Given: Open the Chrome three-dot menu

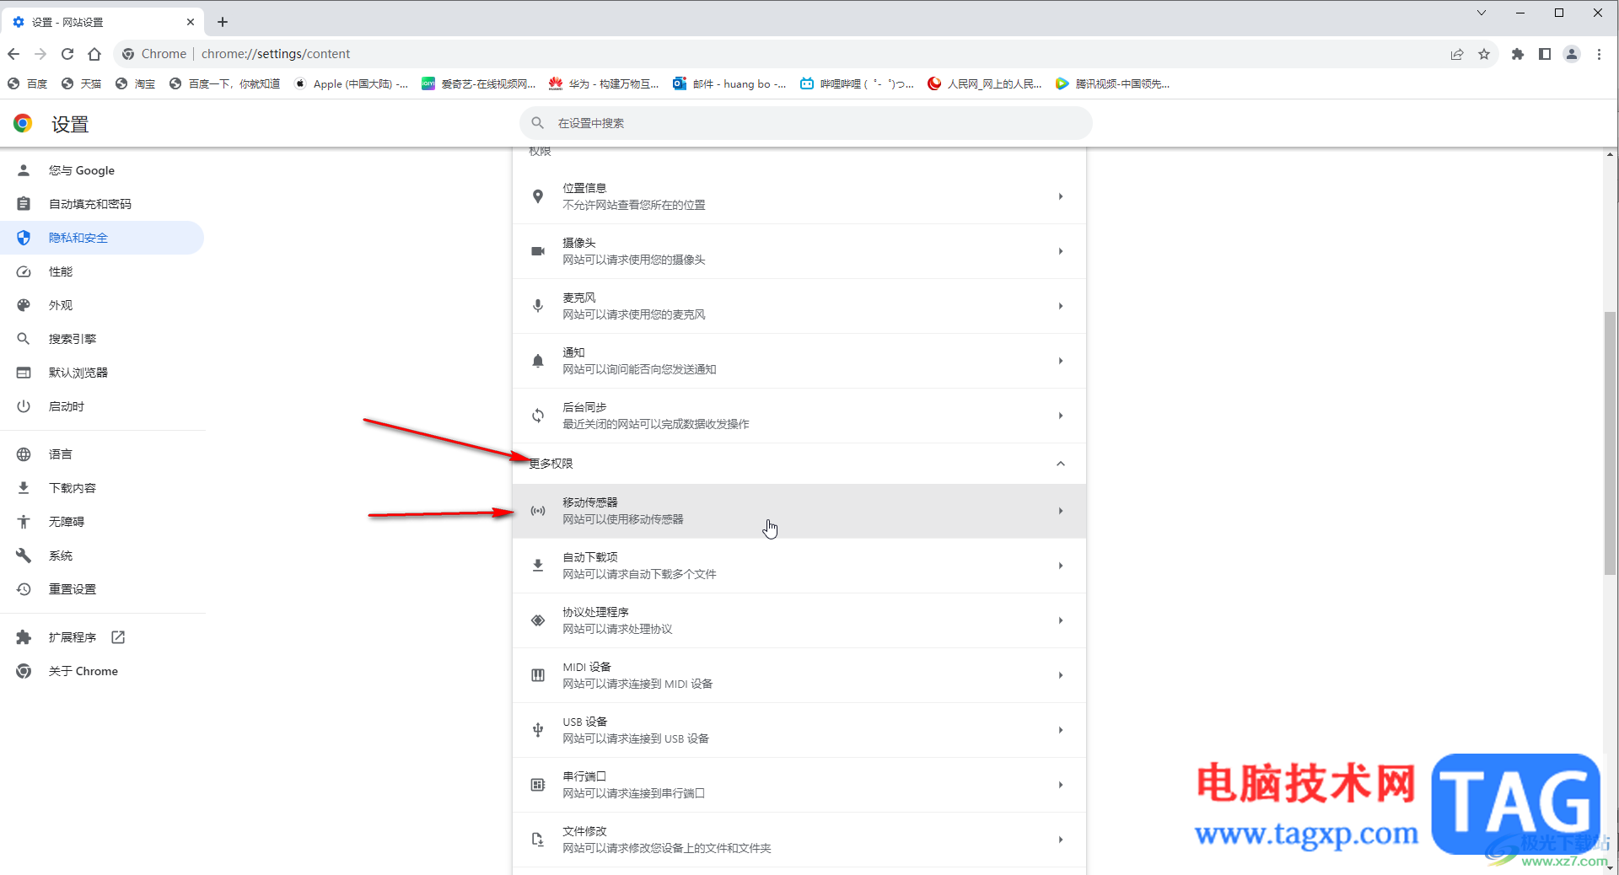Looking at the screenshot, I should pyautogui.click(x=1599, y=54).
